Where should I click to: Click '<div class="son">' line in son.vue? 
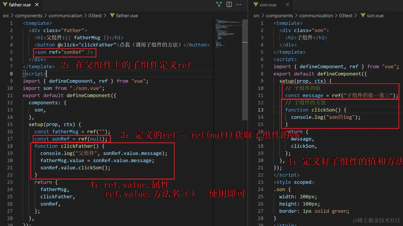coord(304,30)
